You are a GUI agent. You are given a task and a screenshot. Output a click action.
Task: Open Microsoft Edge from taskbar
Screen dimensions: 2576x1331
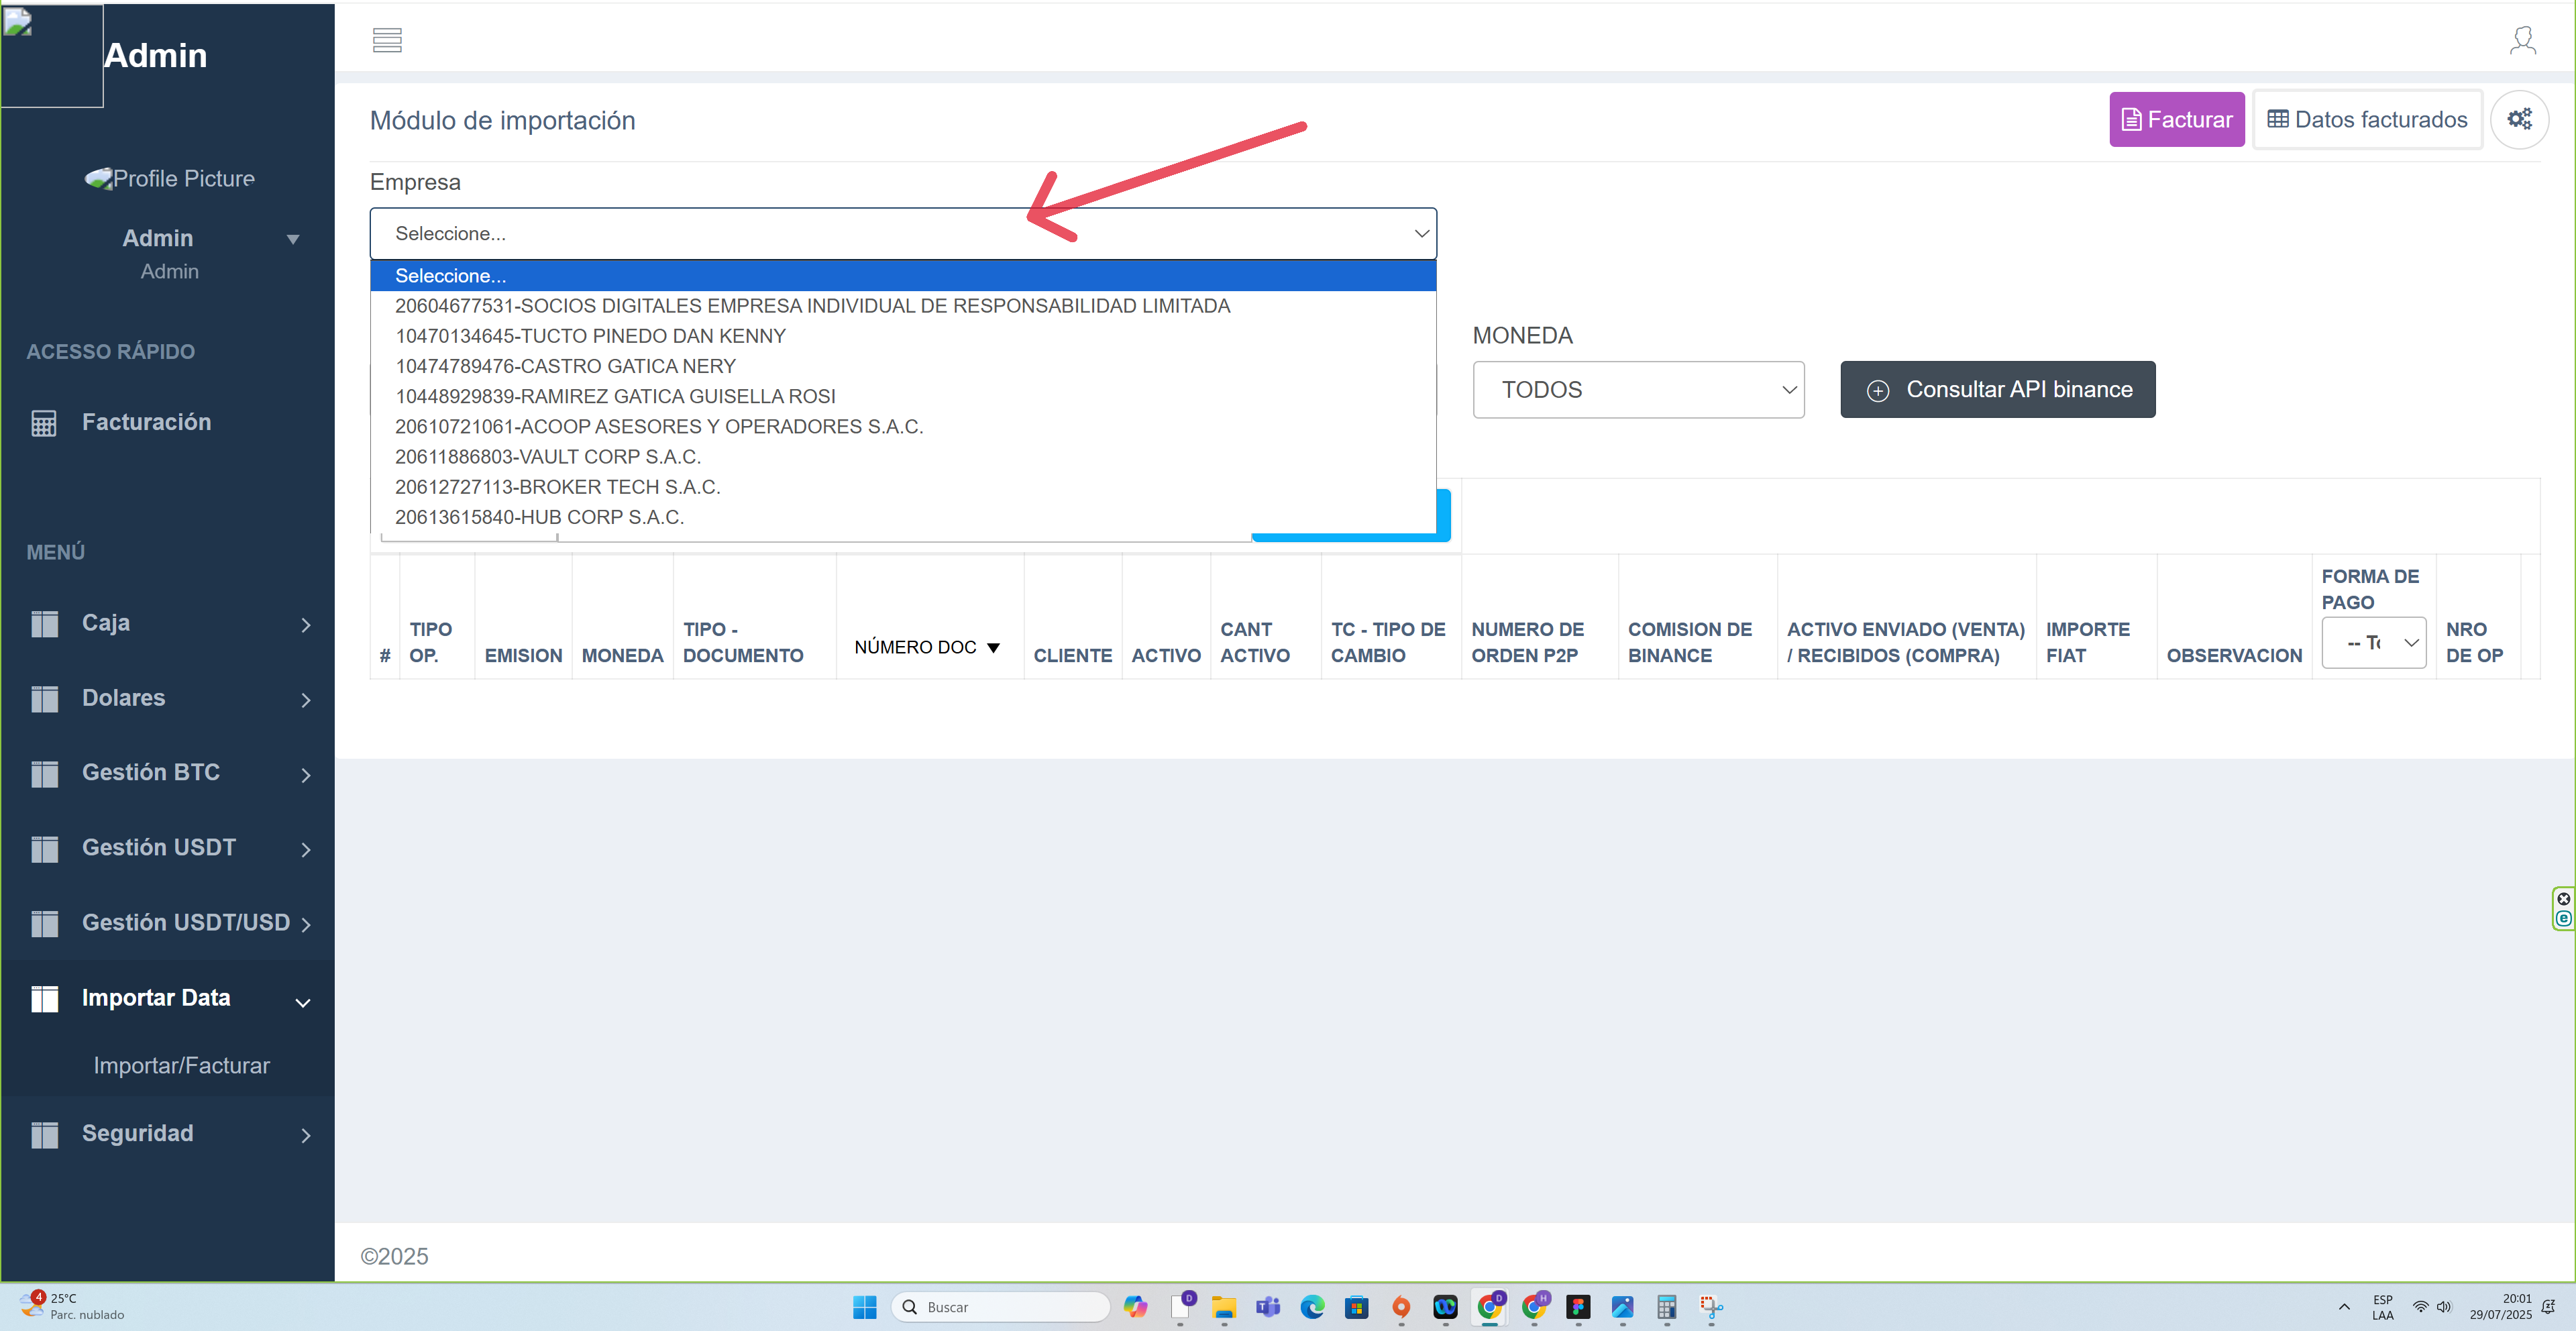click(1312, 1306)
